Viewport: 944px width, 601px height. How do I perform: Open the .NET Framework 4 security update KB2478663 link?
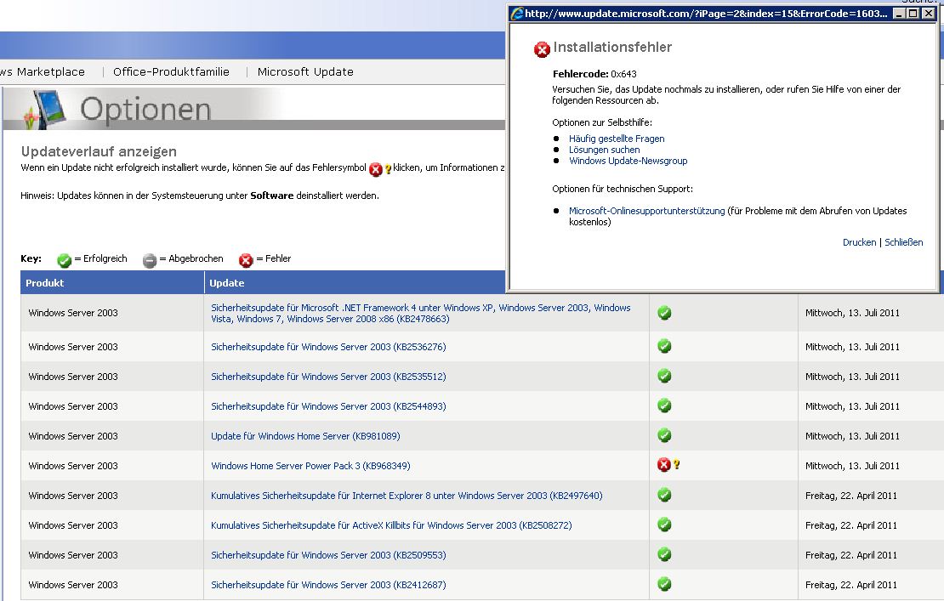pyautogui.click(x=421, y=314)
